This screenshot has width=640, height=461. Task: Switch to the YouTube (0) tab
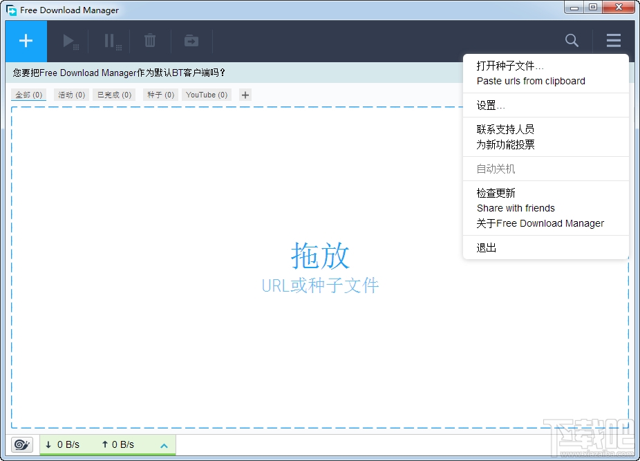click(x=206, y=95)
